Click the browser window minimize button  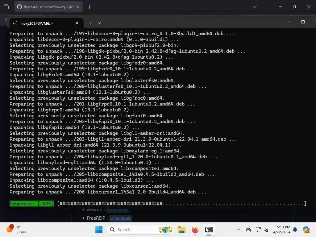[280, 7]
